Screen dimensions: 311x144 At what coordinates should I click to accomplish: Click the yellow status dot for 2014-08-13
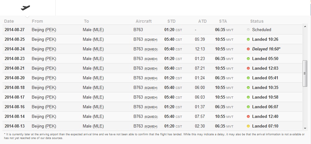point(248,126)
